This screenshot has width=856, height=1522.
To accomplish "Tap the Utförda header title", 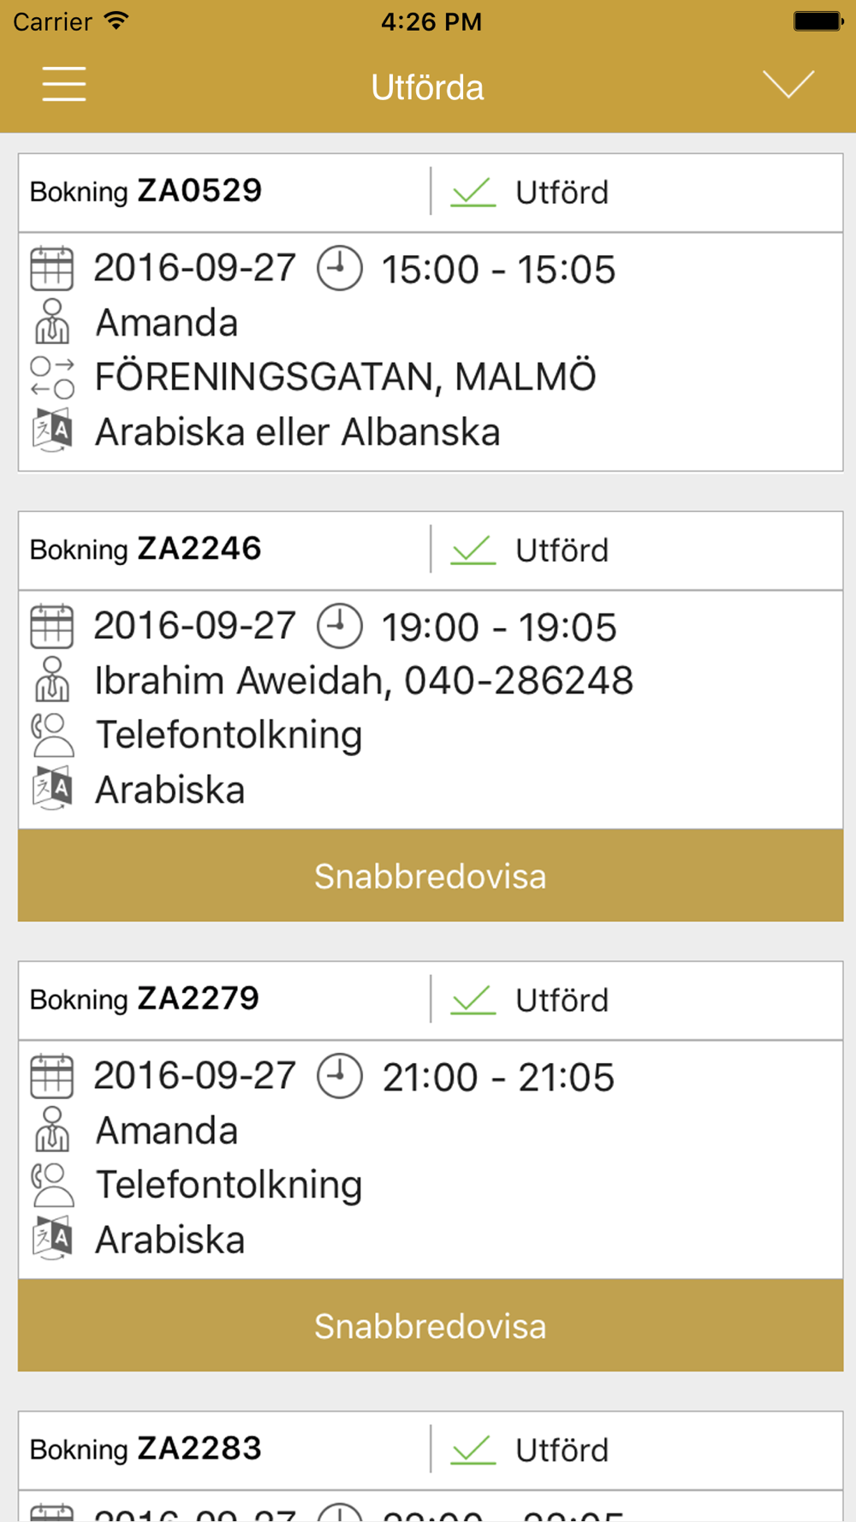I will [x=427, y=87].
